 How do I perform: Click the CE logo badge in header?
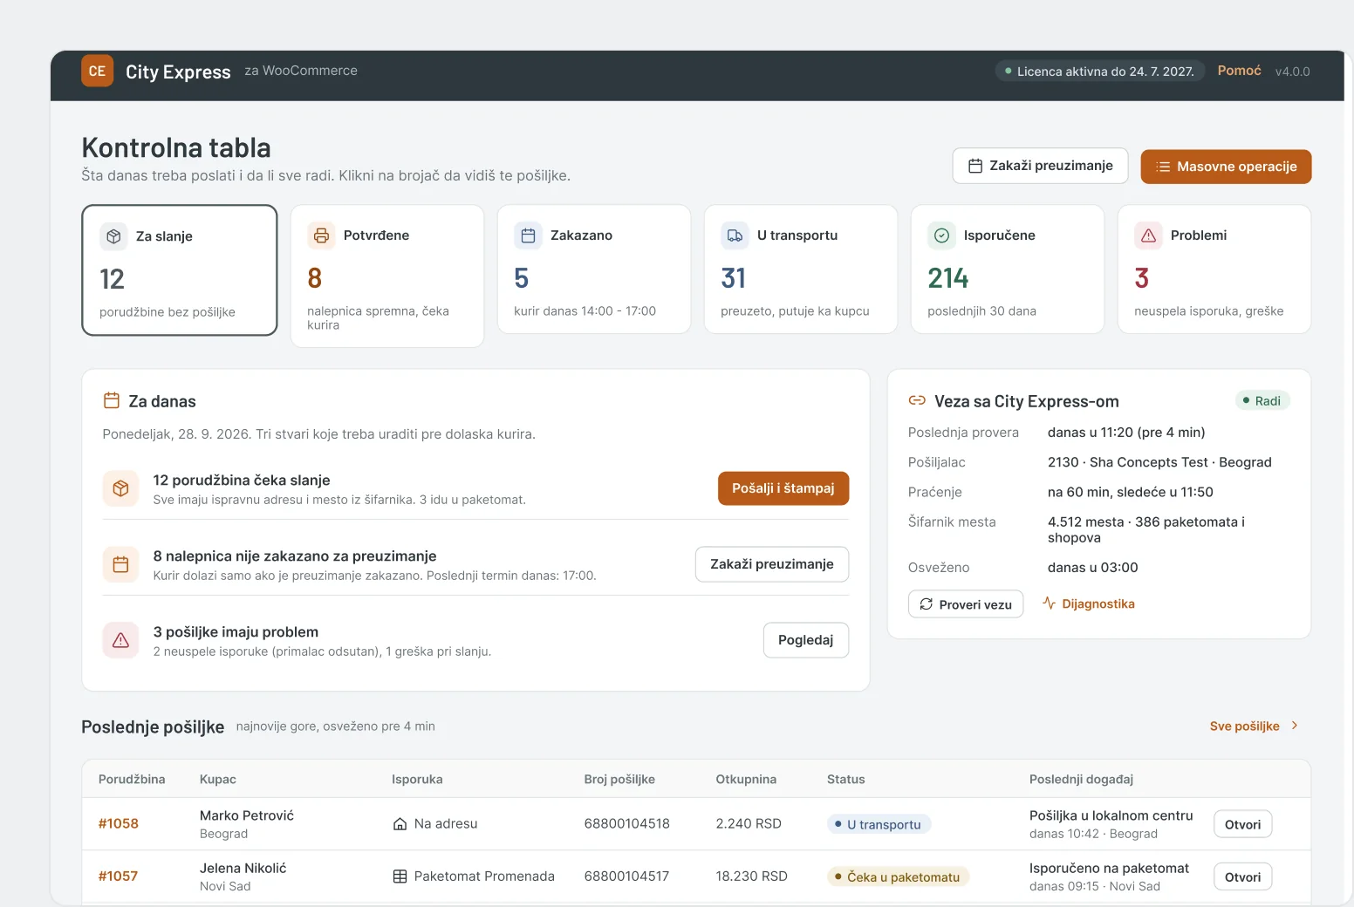[x=97, y=72]
